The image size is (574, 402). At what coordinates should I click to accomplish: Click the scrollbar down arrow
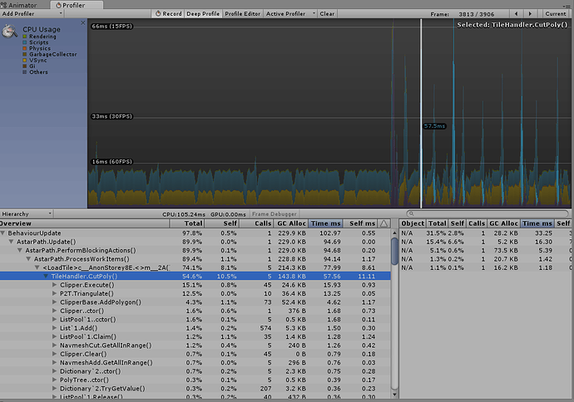[394, 395]
